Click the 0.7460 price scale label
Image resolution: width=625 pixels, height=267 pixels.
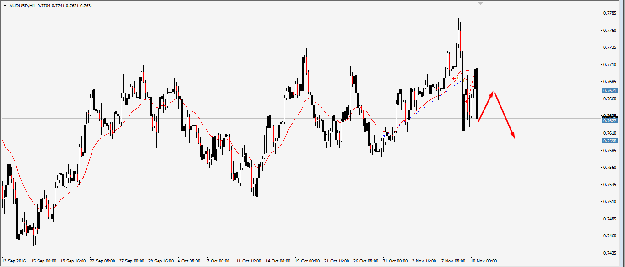610,236
